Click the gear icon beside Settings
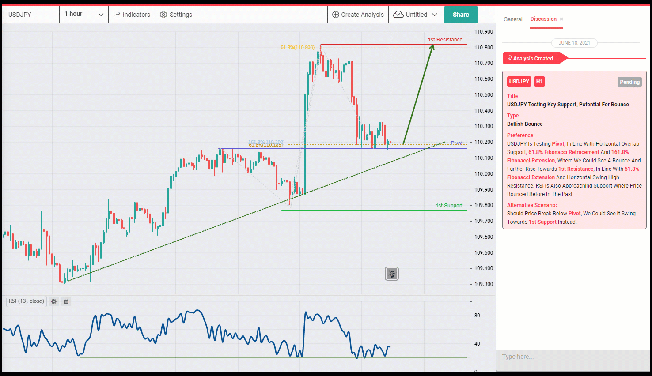This screenshot has width=652, height=376. (x=163, y=15)
